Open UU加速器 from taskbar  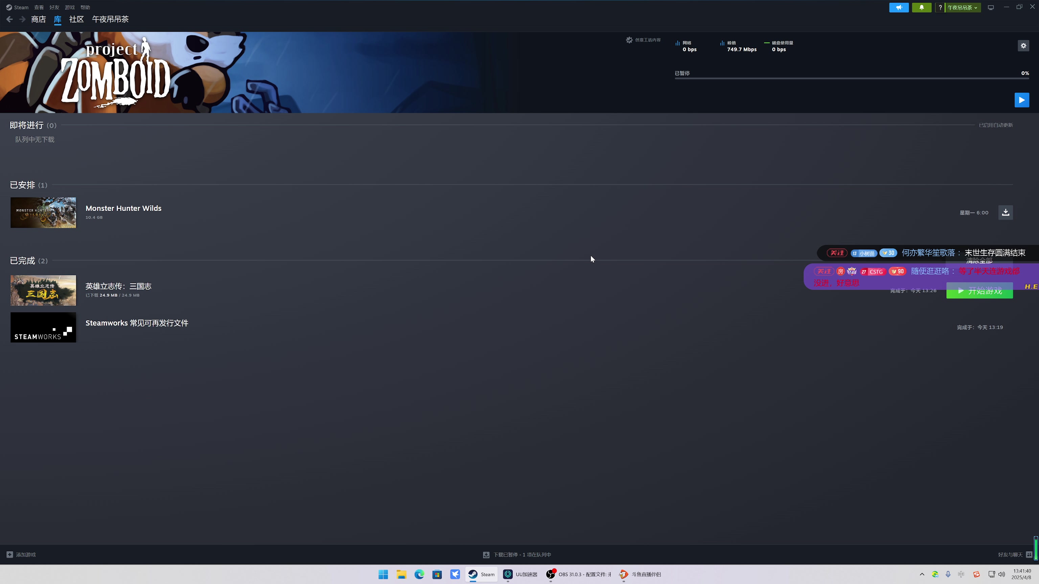pos(520,574)
